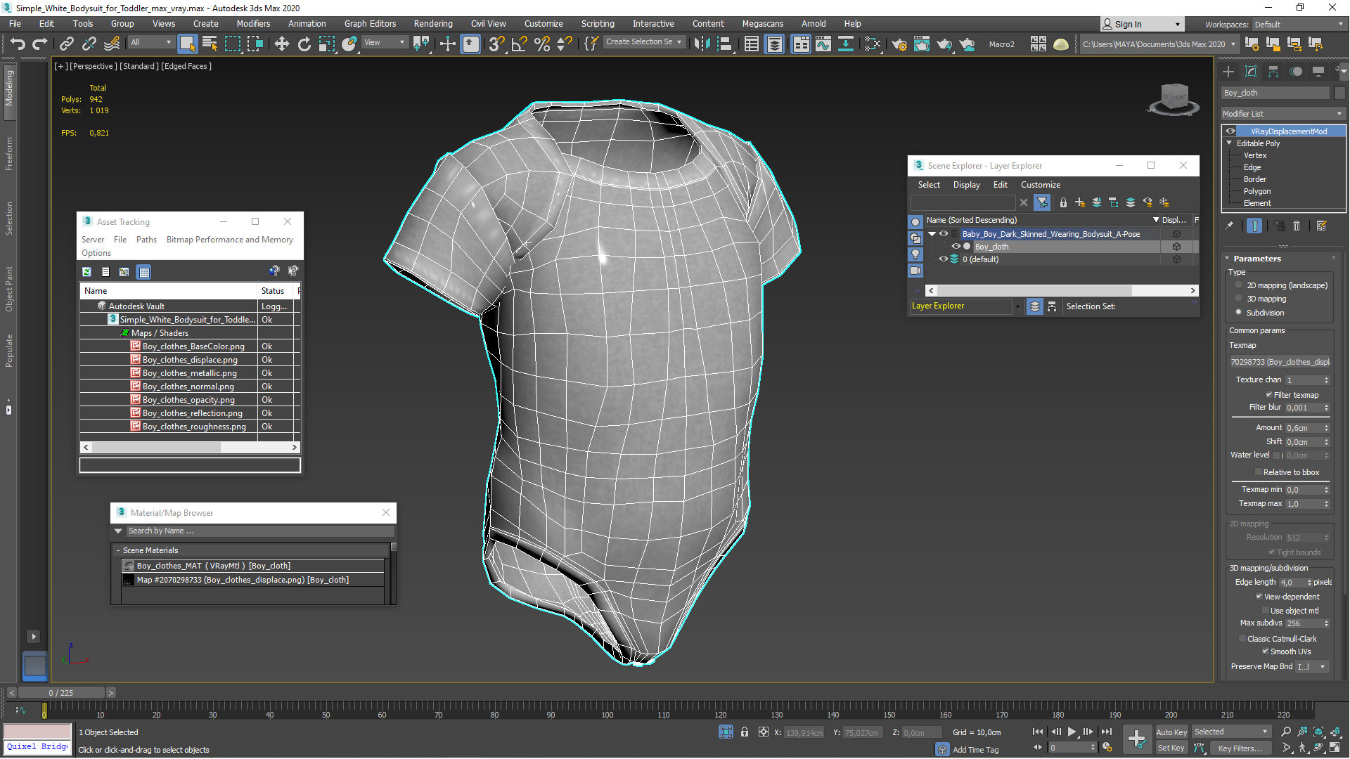Enable Classic Catmull-Clark checkbox
This screenshot has width=1350, height=759.
click(x=1242, y=639)
